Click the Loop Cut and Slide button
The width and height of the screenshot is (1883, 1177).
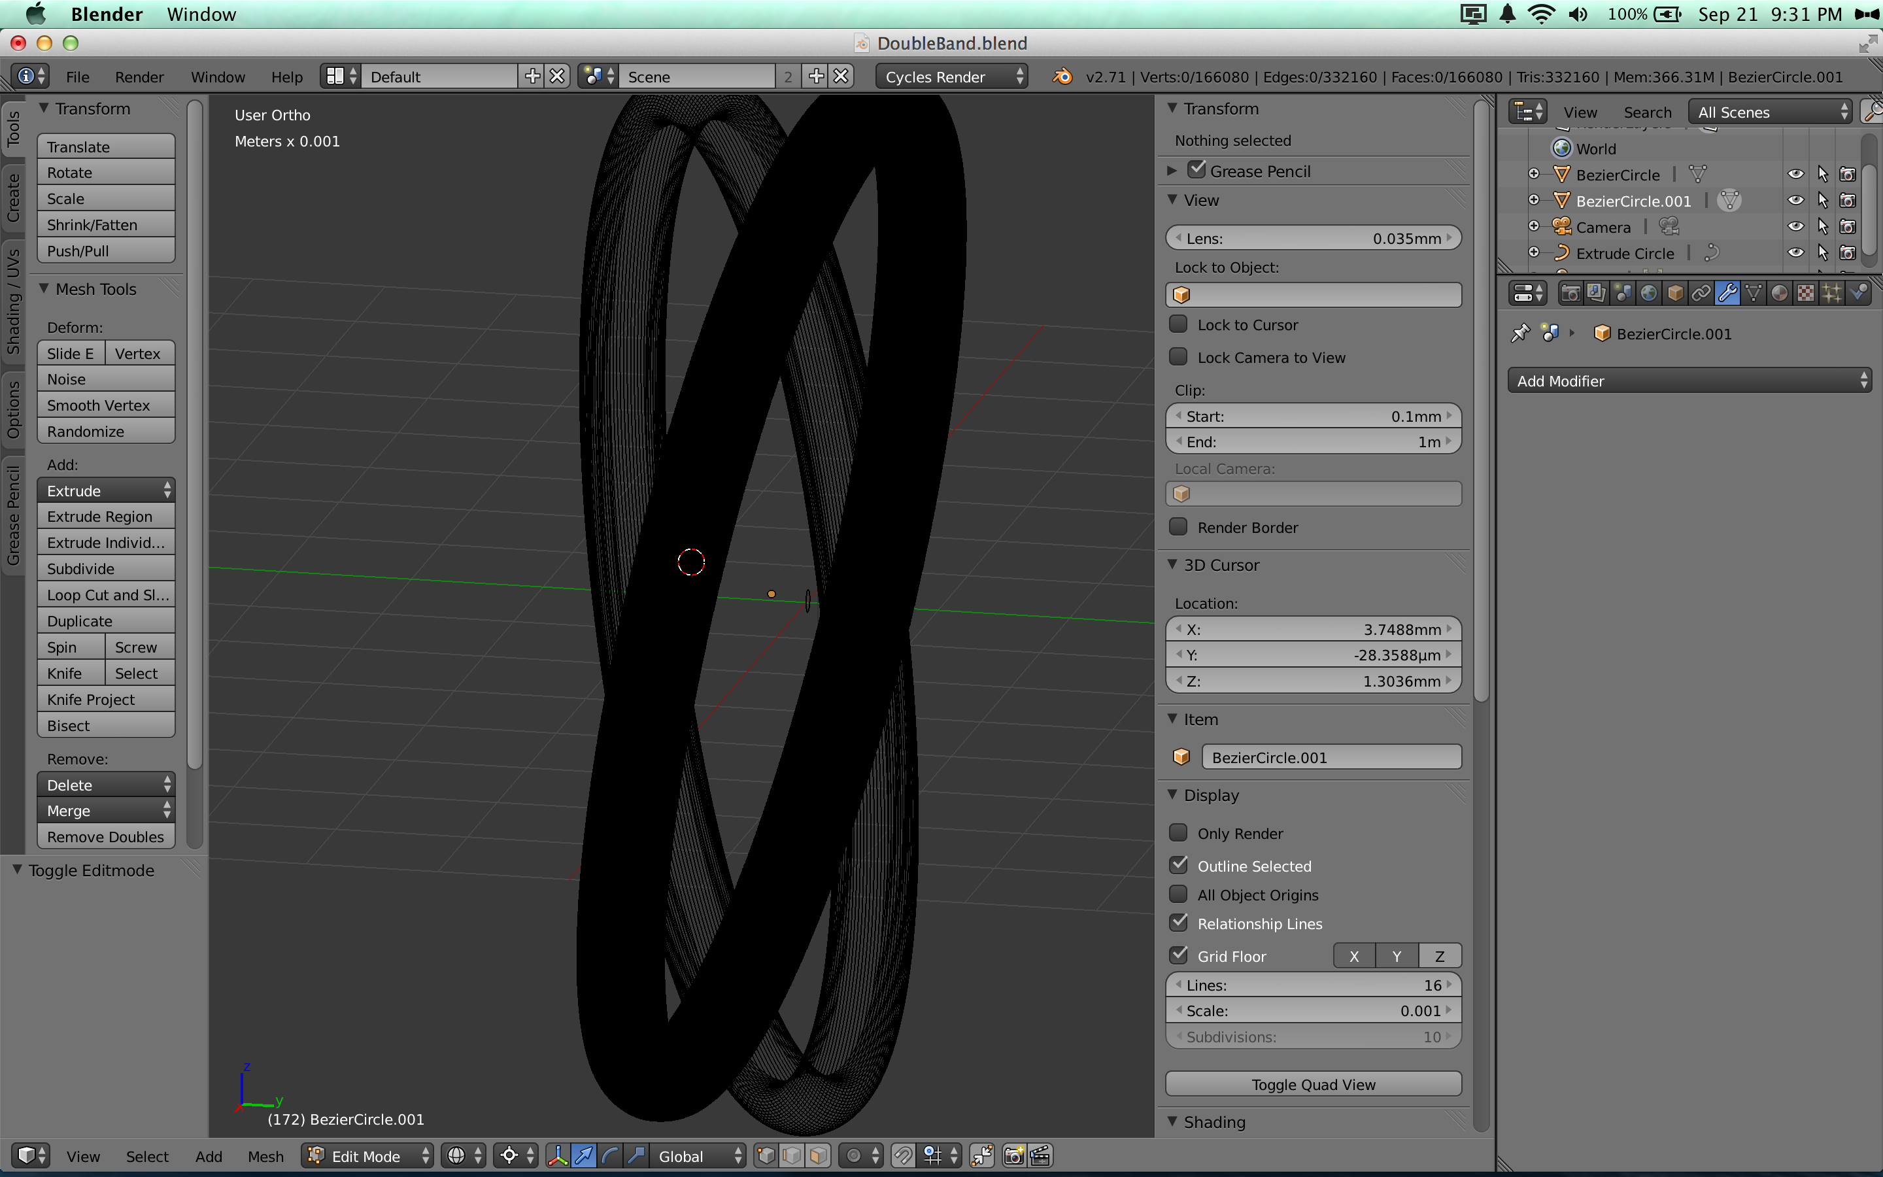pos(106,595)
